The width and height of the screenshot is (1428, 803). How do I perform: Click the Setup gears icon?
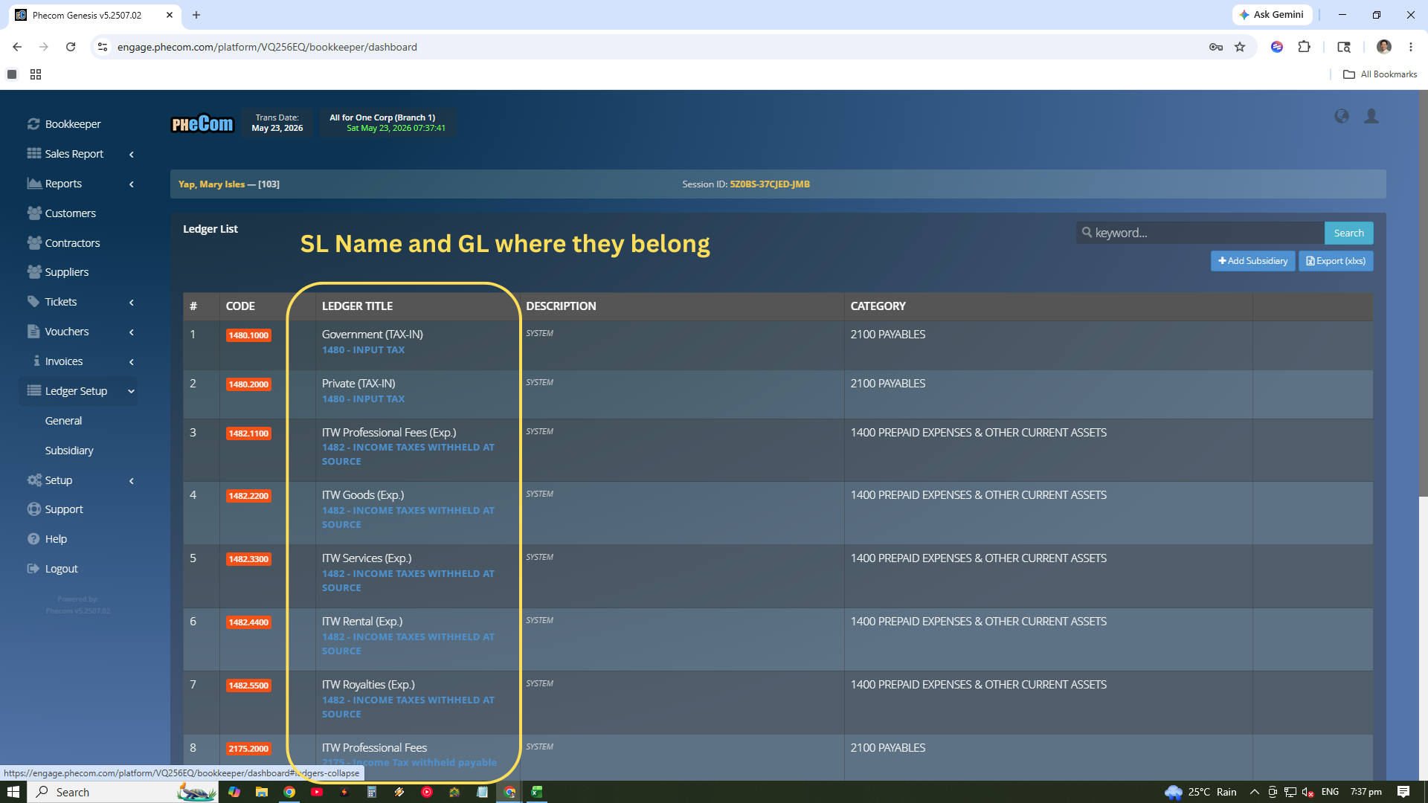click(x=33, y=480)
